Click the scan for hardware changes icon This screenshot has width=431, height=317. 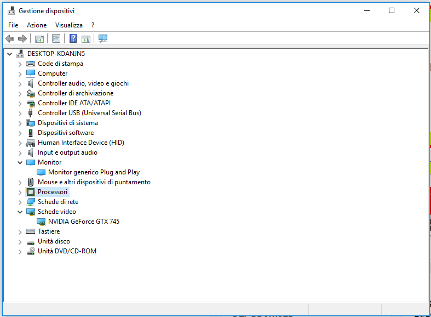(x=103, y=38)
